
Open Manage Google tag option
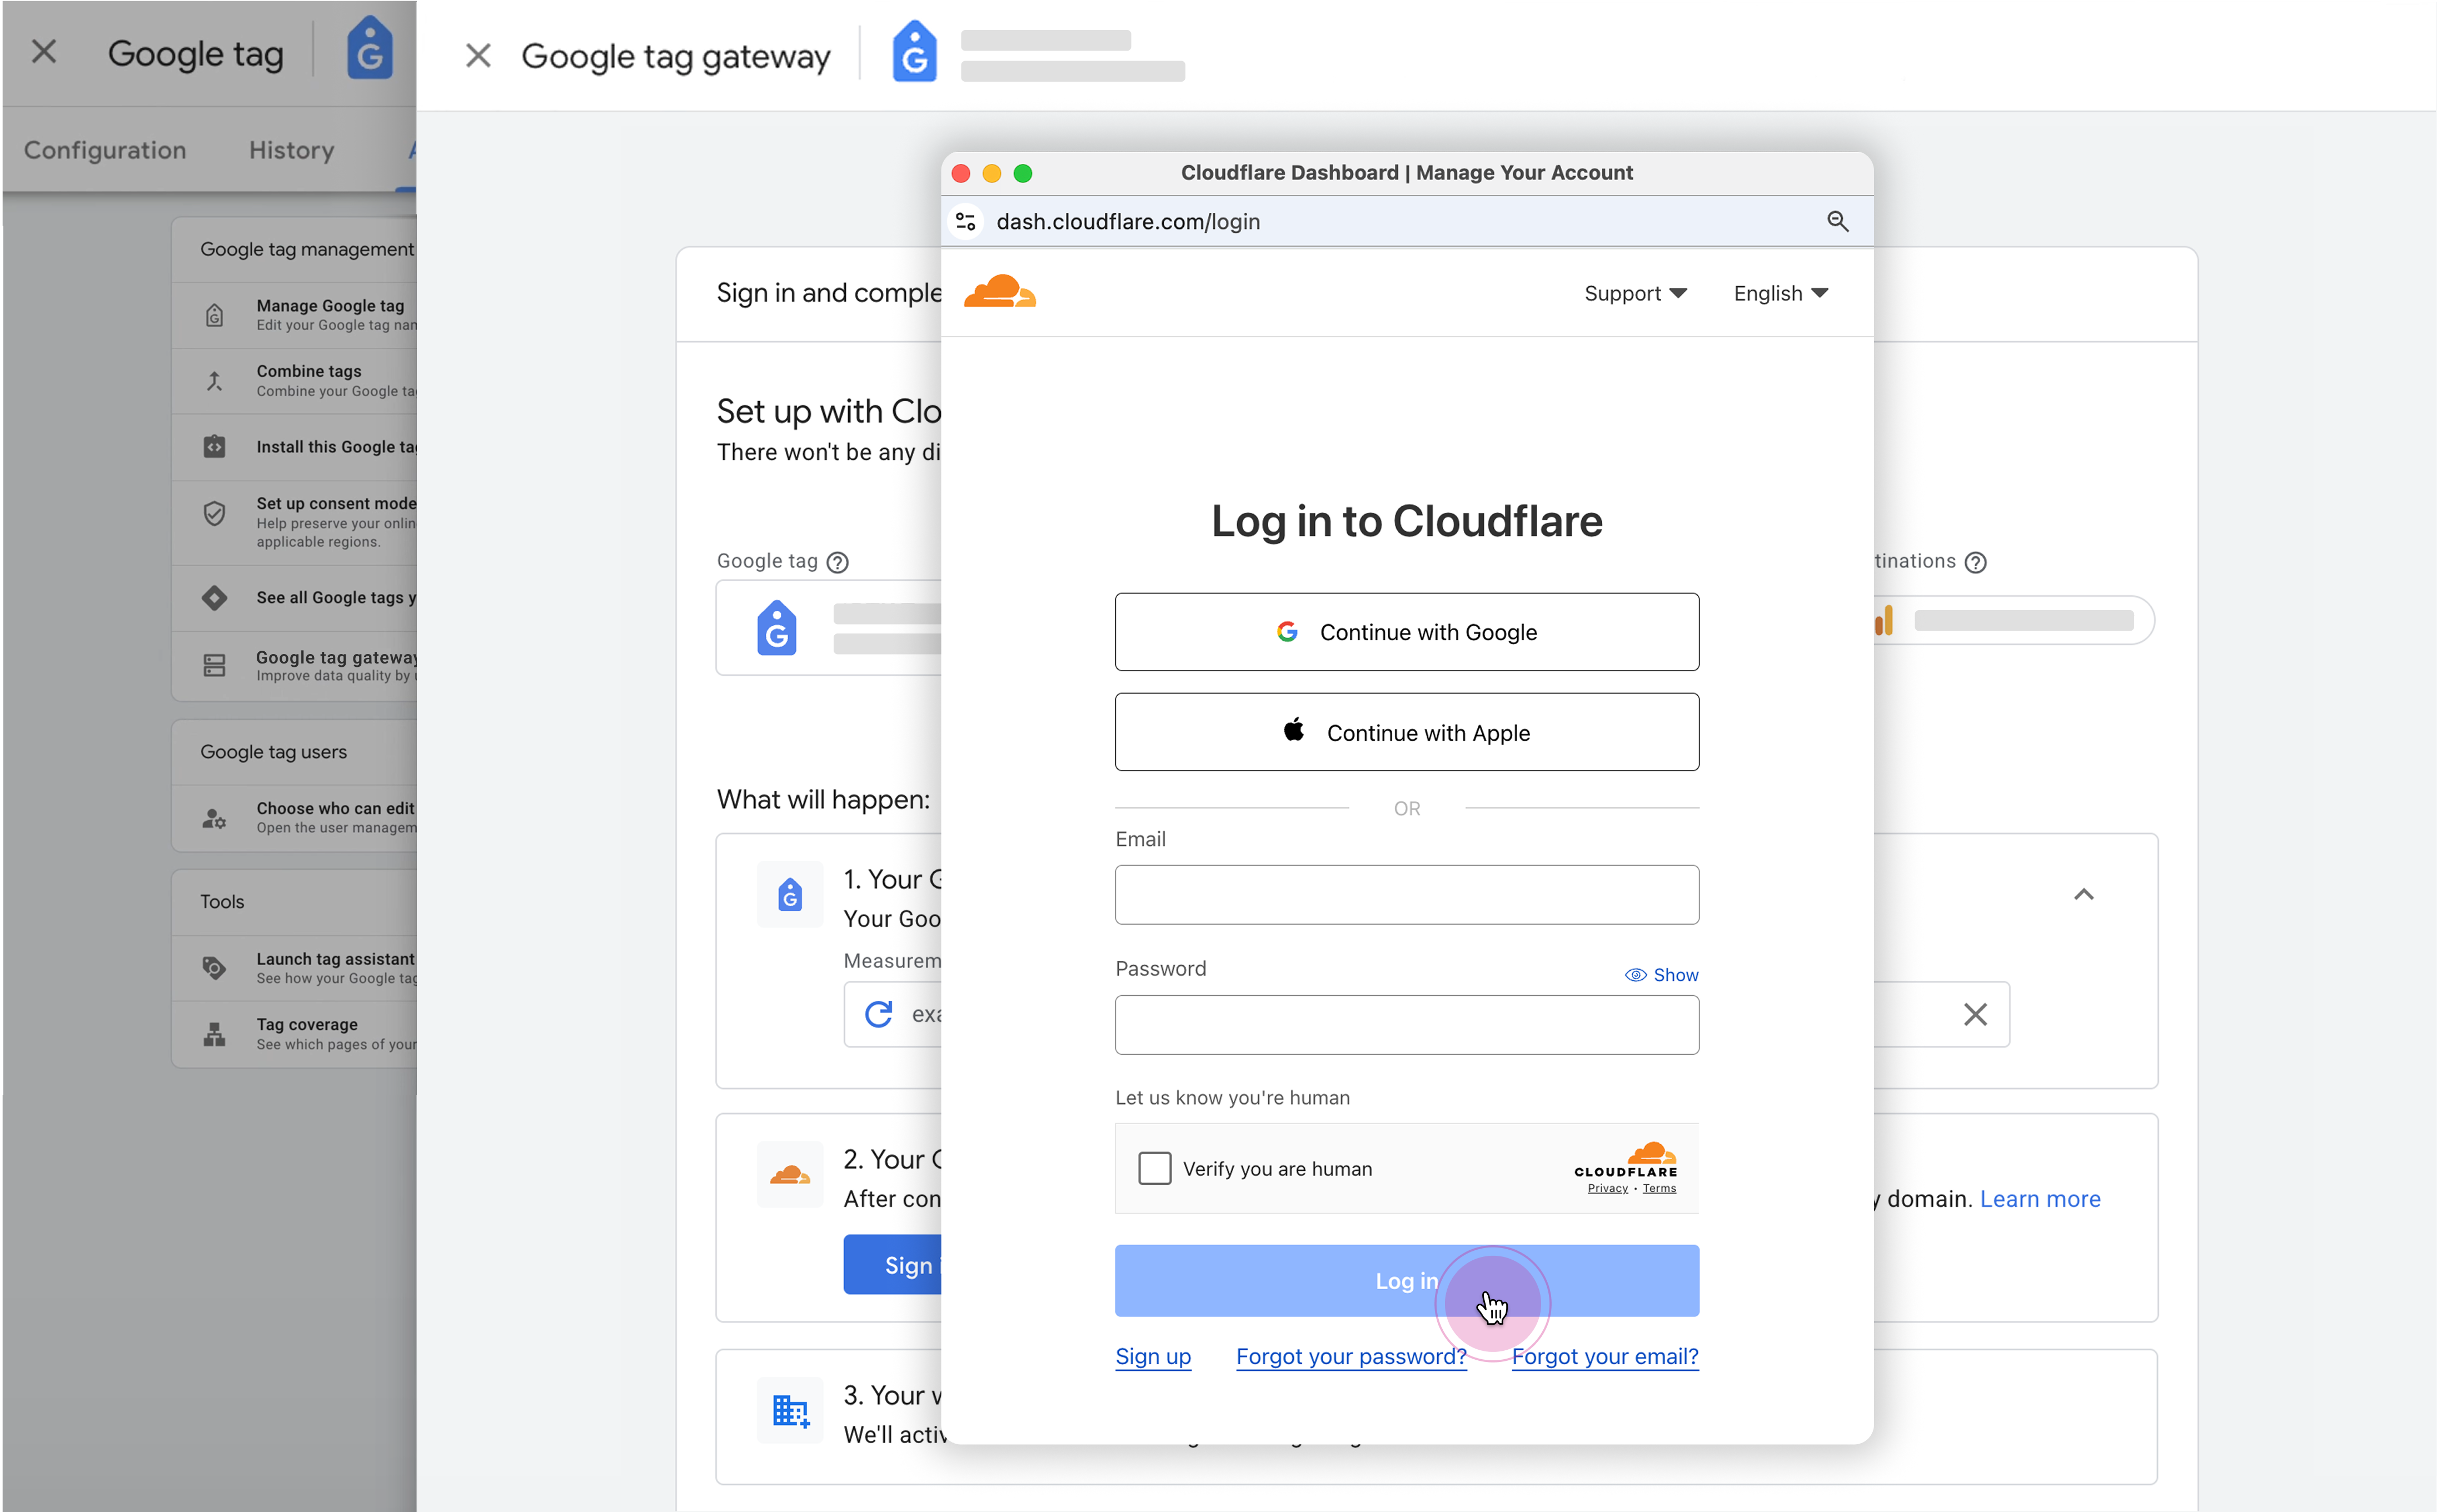(294, 315)
